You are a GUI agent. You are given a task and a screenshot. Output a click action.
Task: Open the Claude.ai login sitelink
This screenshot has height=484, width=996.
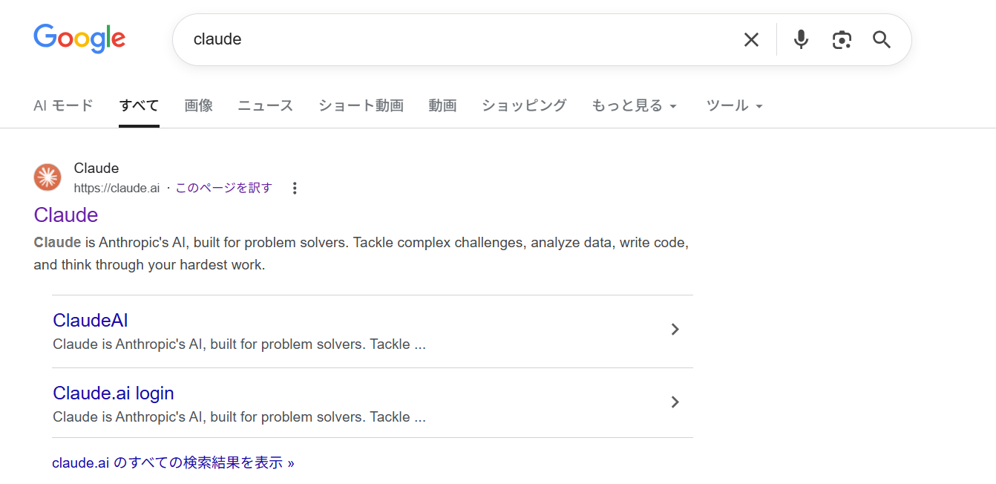click(114, 393)
